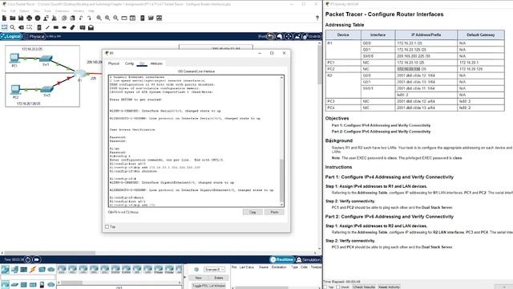Add Complex PDU open envelope icon
Screen dimensions: 513x289
tap(91, 27)
